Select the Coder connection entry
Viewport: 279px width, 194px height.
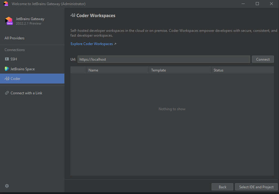coord(32,78)
